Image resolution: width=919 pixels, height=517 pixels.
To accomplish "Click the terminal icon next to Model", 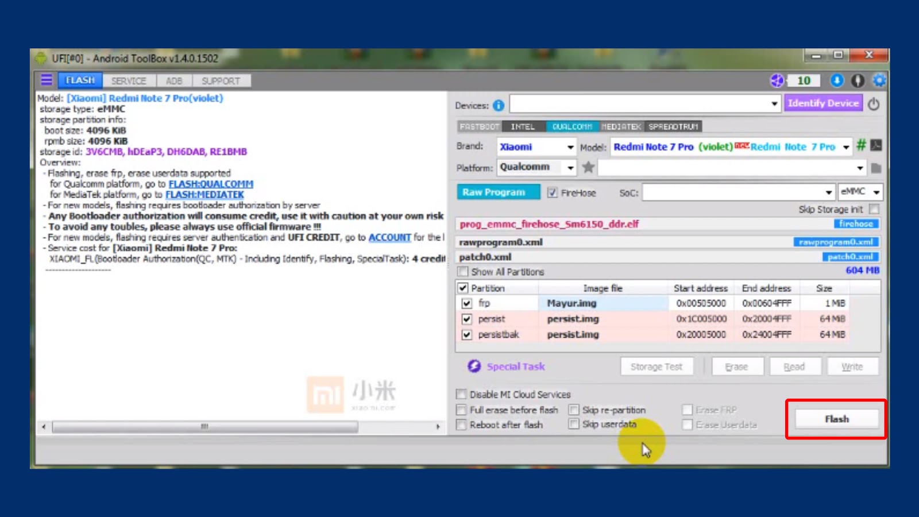I will [x=876, y=145].
